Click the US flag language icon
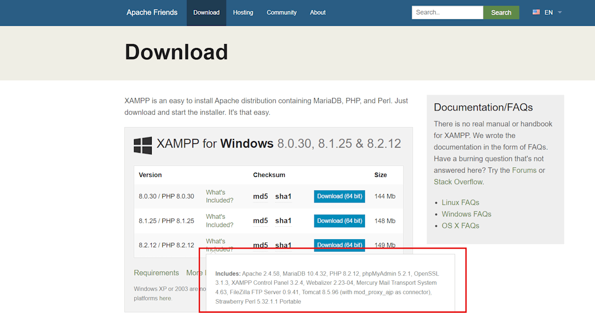Viewport: 595px width, 313px height. (536, 12)
